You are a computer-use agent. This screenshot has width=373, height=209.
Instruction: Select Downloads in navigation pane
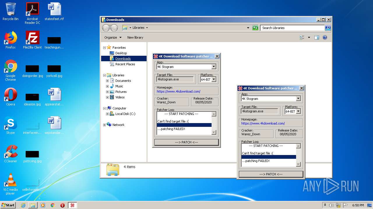click(123, 59)
